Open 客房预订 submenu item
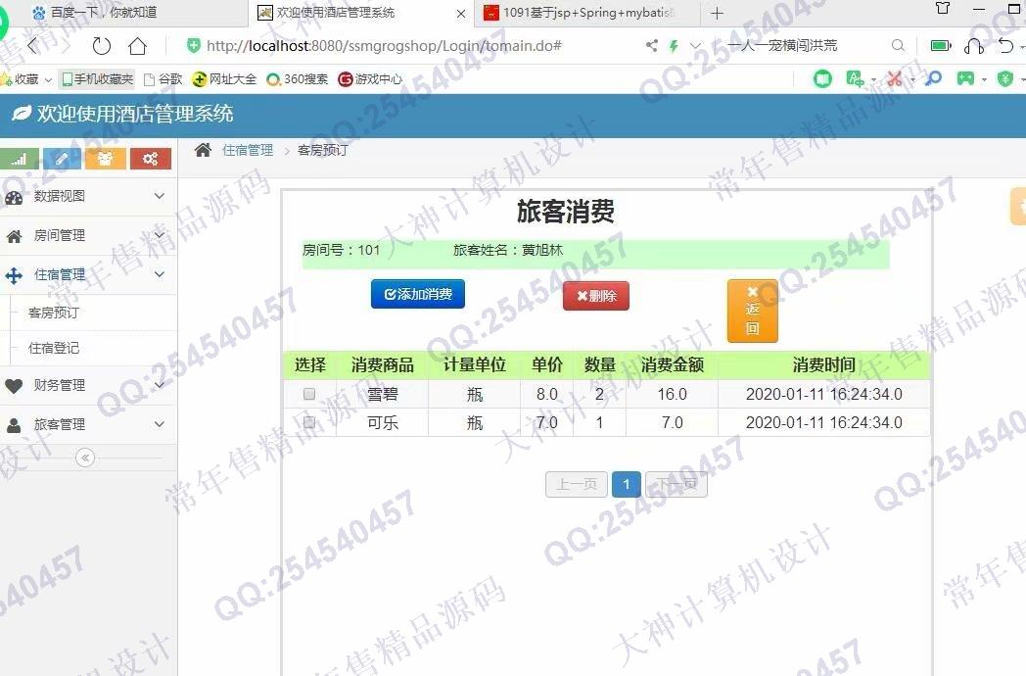Screen dimensions: 1026x676 [x=54, y=313]
